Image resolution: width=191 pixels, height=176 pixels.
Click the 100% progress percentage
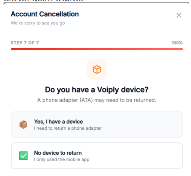coord(177,43)
